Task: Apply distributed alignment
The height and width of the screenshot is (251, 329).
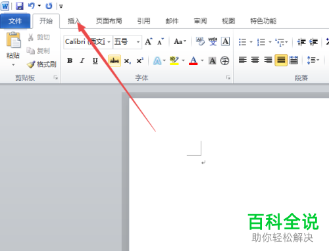Action: click(x=293, y=60)
